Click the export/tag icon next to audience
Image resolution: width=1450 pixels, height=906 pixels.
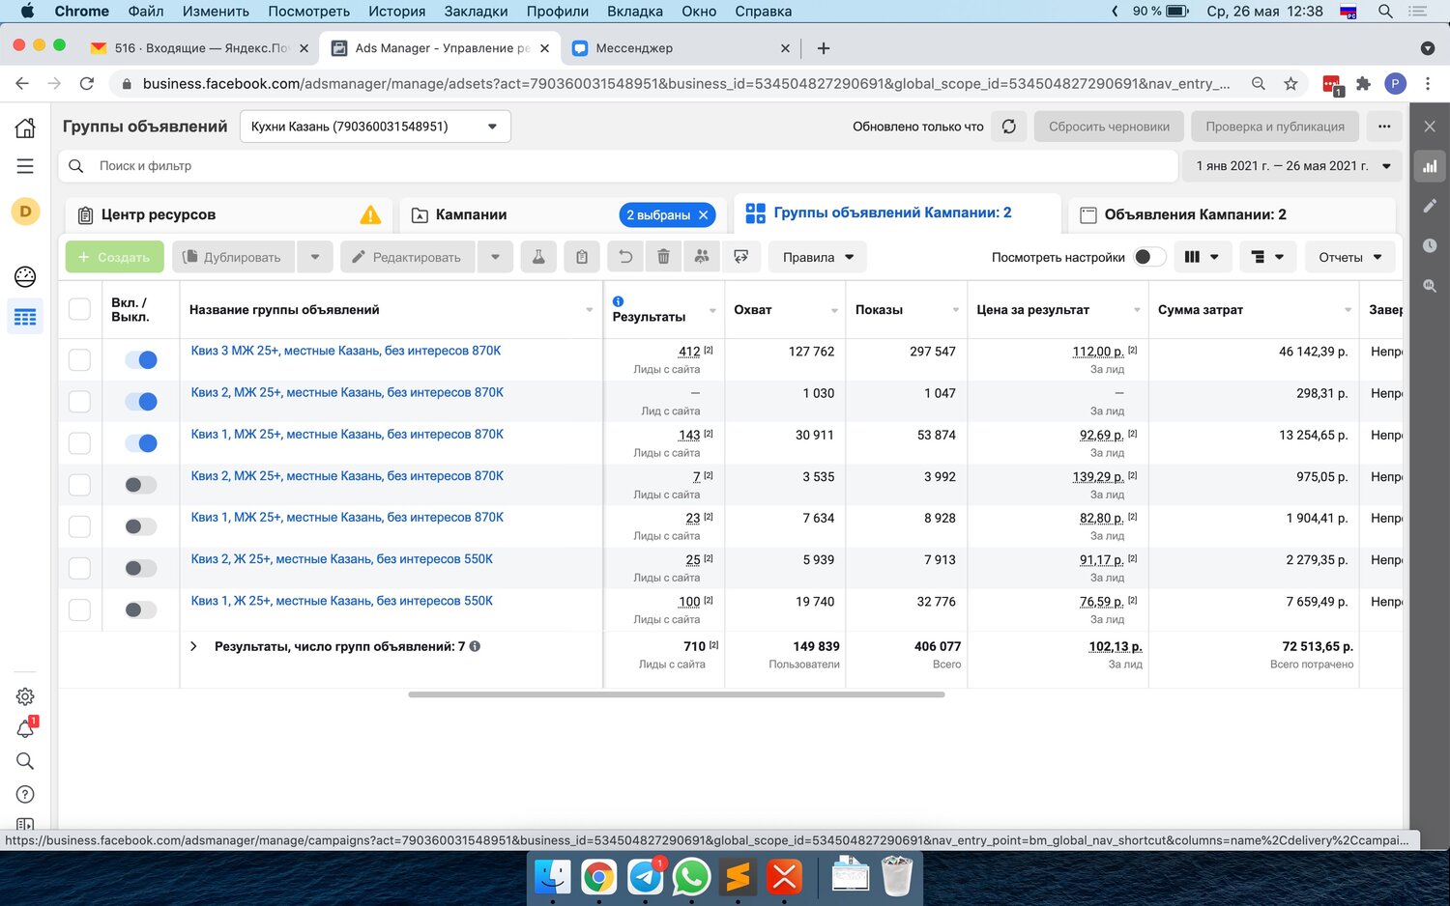click(741, 257)
